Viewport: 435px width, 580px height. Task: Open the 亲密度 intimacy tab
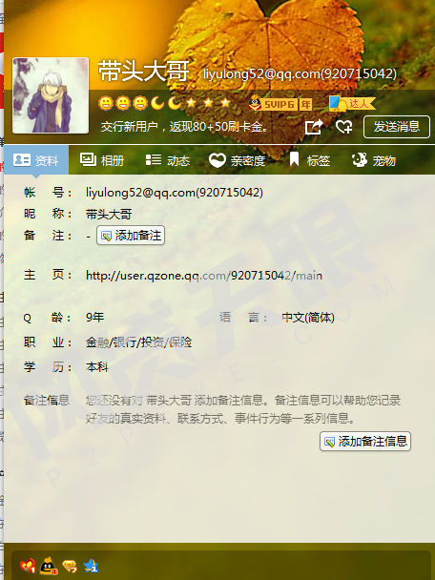pyautogui.click(x=238, y=160)
